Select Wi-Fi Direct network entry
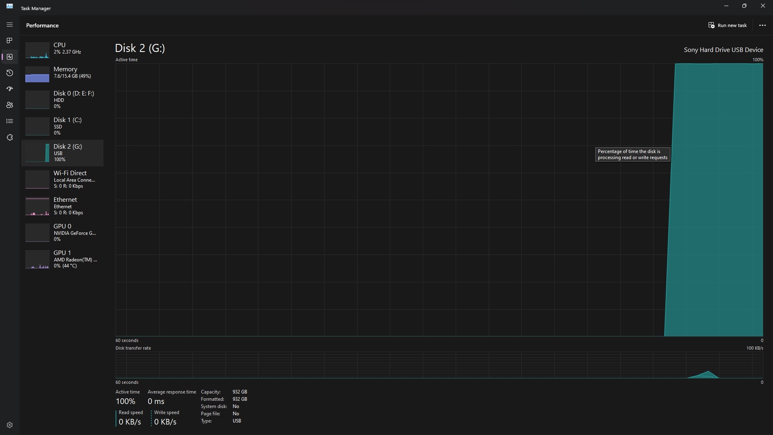The width and height of the screenshot is (773, 435). coord(62,179)
